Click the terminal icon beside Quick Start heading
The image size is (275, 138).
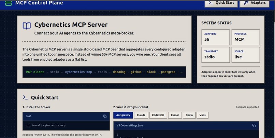click(25, 97)
